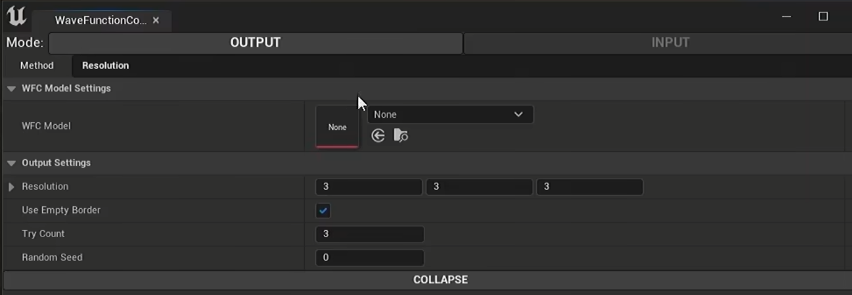The height and width of the screenshot is (295, 852).
Task: Click the Use Empty Border label
Action: pos(61,210)
